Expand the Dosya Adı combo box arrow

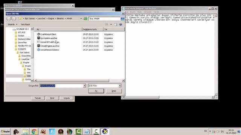pos(84,86)
